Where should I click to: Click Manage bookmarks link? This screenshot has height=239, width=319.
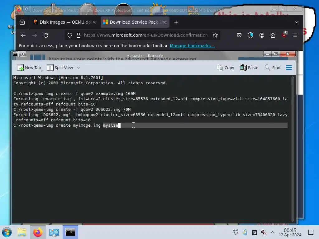coord(192,46)
